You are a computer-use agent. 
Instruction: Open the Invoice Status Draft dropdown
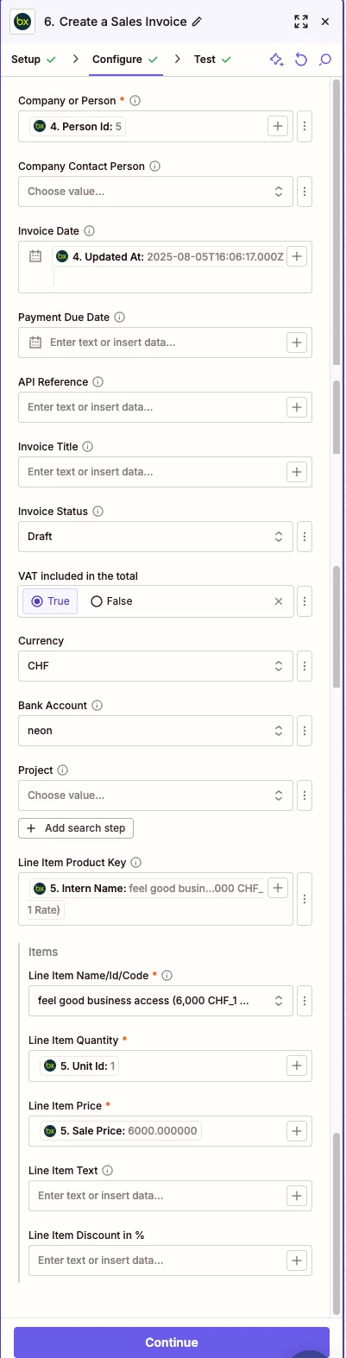point(155,537)
